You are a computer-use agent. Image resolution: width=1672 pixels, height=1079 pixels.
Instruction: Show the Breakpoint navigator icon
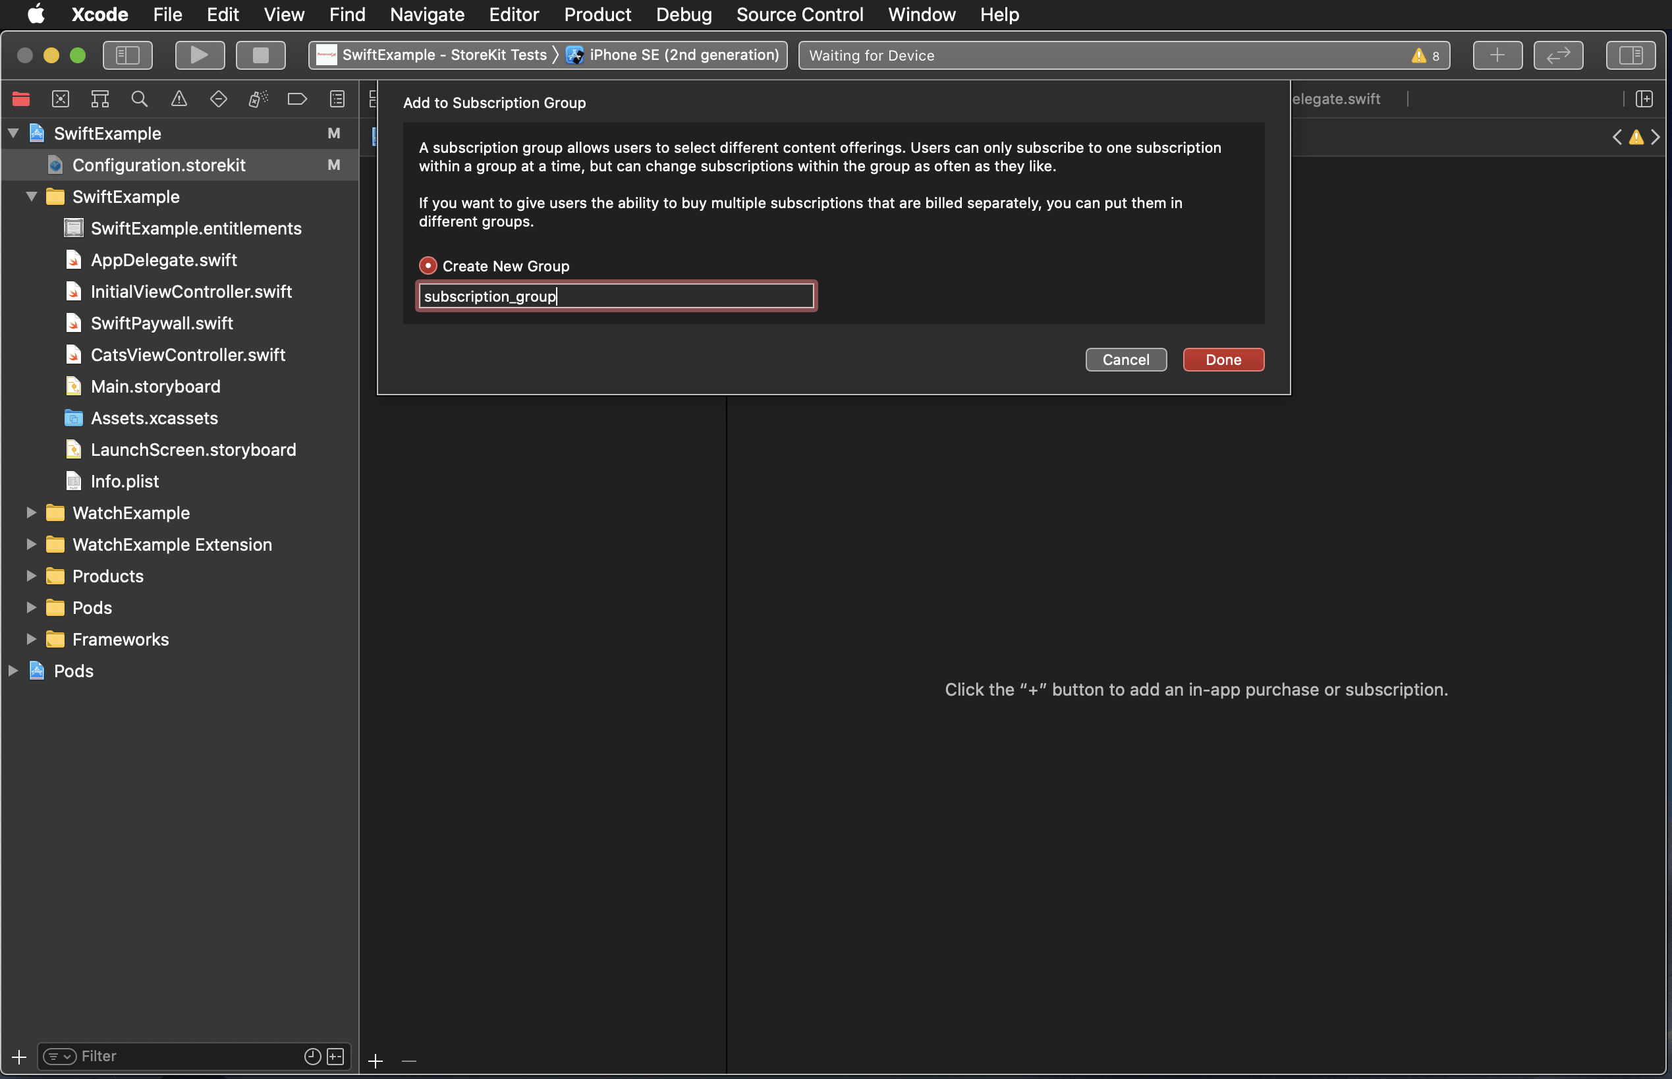point(297,99)
